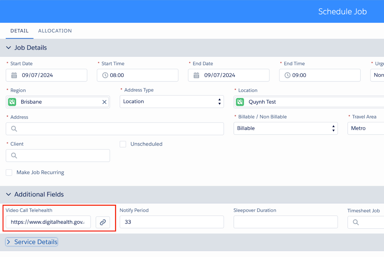Image resolution: width=384 pixels, height=257 pixels.
Task: Tick the Unscheduled checkbox
Action: 123,144
